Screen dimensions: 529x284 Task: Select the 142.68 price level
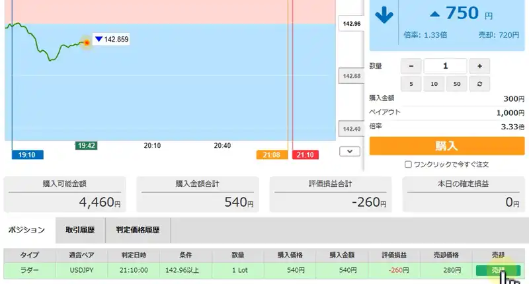(x=352, y=76)
